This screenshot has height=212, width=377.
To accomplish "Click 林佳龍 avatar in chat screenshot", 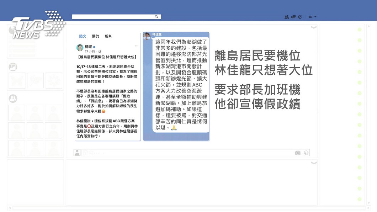I will pyautogui.click(x=147, y=36).
